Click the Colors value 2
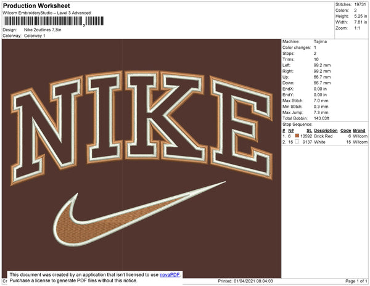Viewport: 370px width, 286px height. click(x=355, y=10)
